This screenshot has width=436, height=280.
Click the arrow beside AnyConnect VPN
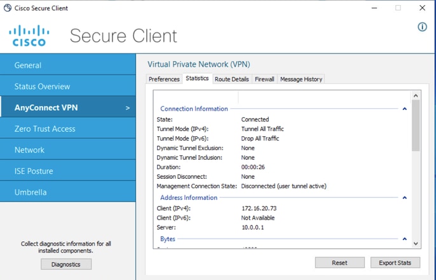128,108
